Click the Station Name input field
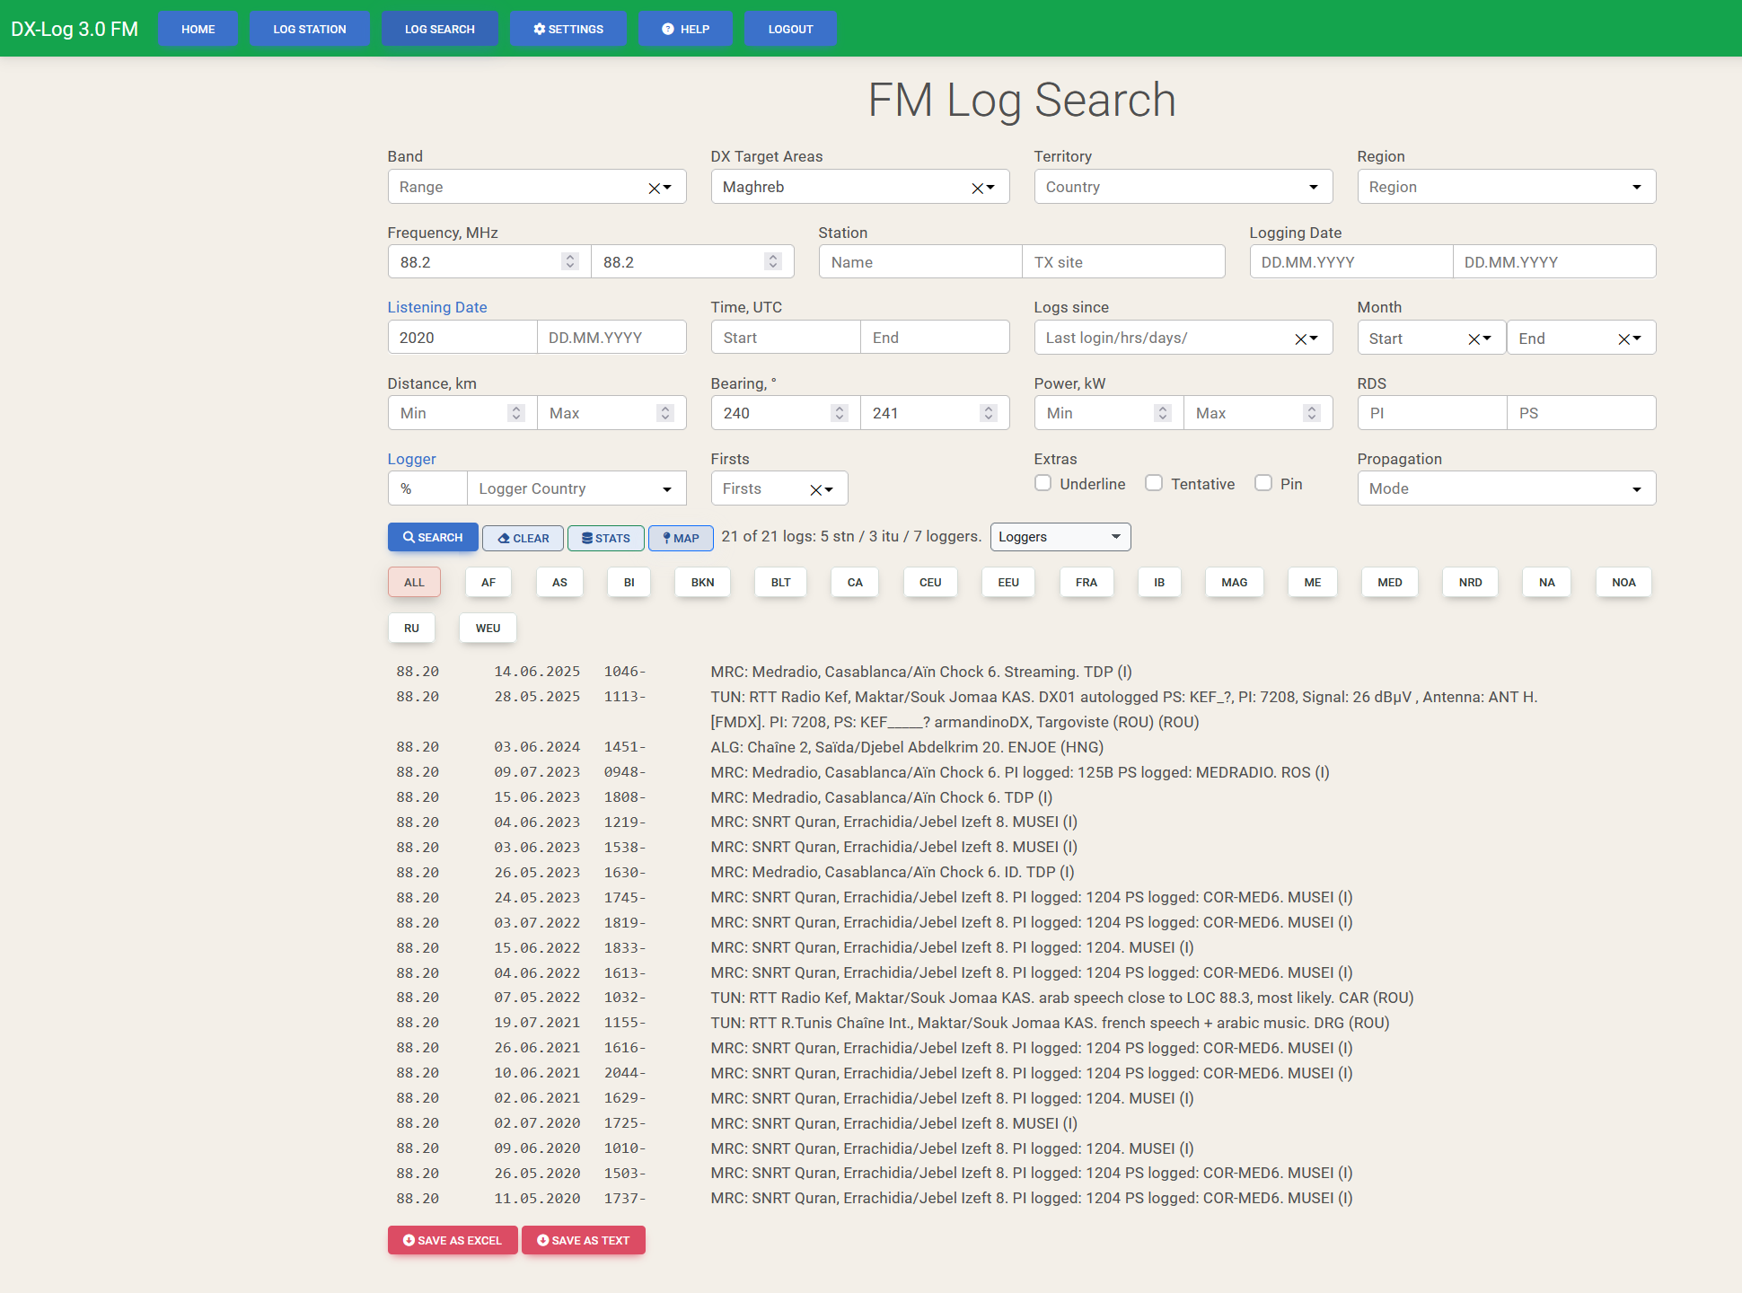 click(x=920, y=261)
